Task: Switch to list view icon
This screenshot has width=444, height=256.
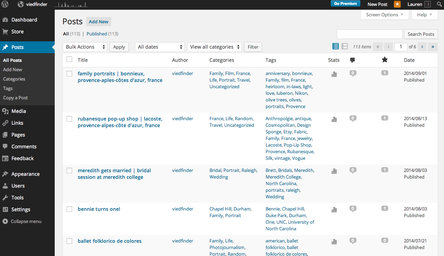Action: 336,47
